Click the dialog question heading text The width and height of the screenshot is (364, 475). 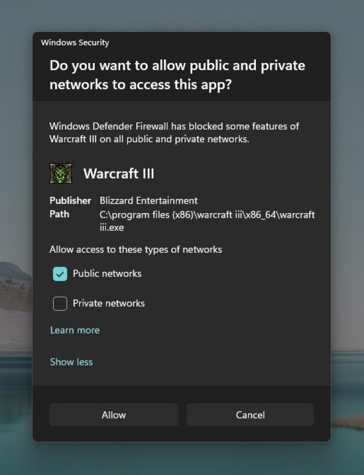pyautogui.click(x=177, y=74)
